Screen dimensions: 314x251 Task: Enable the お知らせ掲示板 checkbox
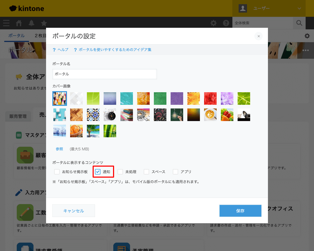(x=57, y=172)
